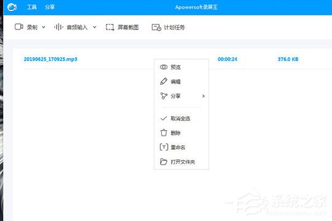Click the open folder icon
This screenshot has height=221, width=332.
[x=164, y=161]
